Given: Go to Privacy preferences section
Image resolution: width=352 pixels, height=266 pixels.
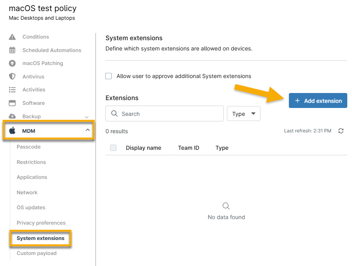Looking at the screenshot, I should click(x=41, y=223).
